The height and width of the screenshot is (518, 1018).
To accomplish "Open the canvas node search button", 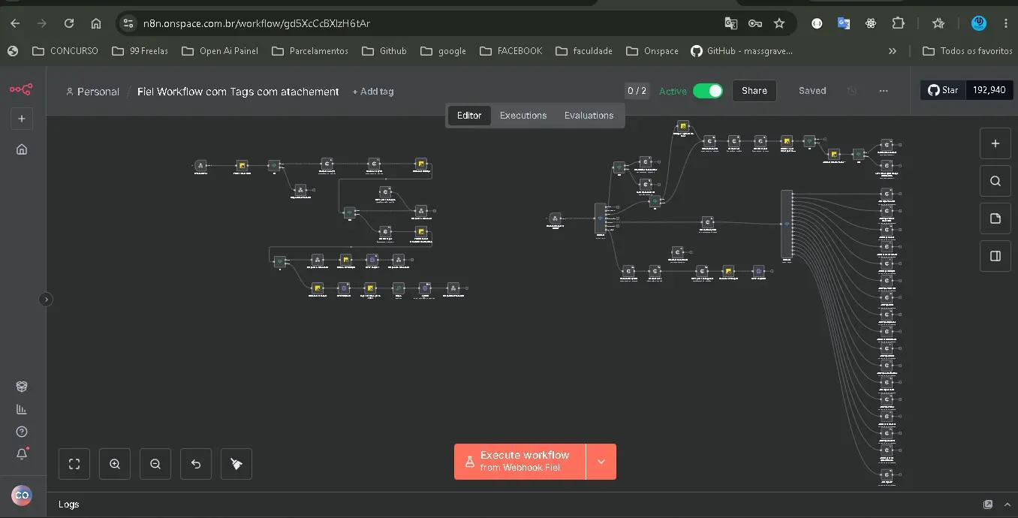I will pyautogui.click(x=995, y=181).
